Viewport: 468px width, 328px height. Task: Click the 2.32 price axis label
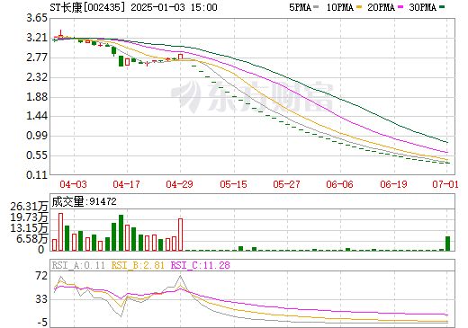pos(37,77)
